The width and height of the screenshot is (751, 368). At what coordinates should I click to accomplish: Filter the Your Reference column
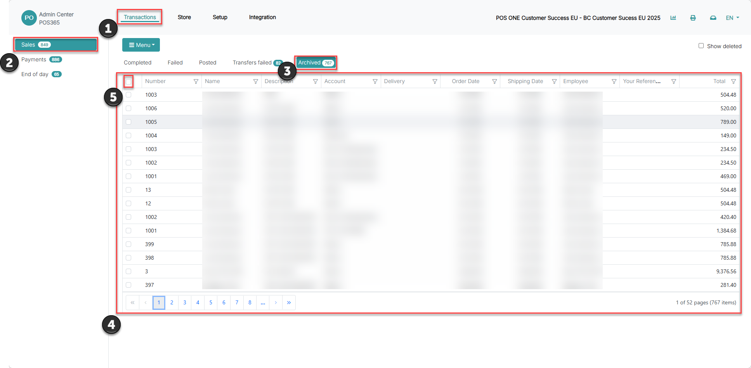pos(674,82)
